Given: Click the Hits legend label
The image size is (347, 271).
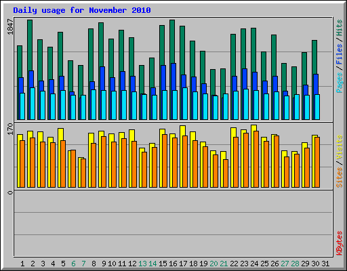Looking at the screenshot, I should [340, 28].
